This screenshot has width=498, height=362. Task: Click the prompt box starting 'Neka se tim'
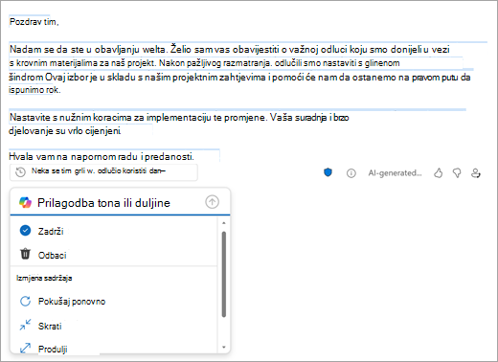(x=103, y=172)
